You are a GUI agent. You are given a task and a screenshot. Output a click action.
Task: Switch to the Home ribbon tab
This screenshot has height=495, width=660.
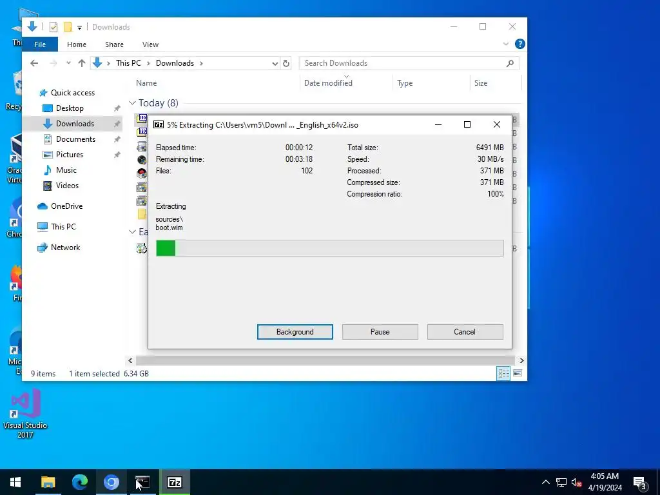click(x=76, y=44)
